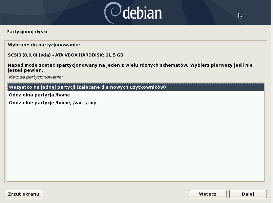Click the debian wordmark in the banner
Image resolution: width=273 pixels, height=203 pixels.
[142, 13]
